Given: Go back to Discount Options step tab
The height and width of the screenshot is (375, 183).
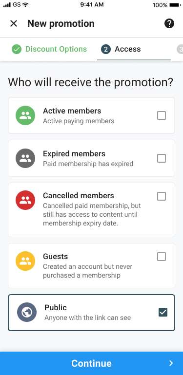Looking at the screenshot, I should point(49,49).
